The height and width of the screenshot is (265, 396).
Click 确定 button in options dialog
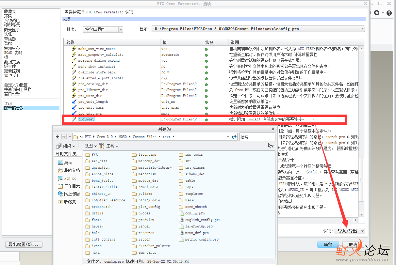coord(328,244)
